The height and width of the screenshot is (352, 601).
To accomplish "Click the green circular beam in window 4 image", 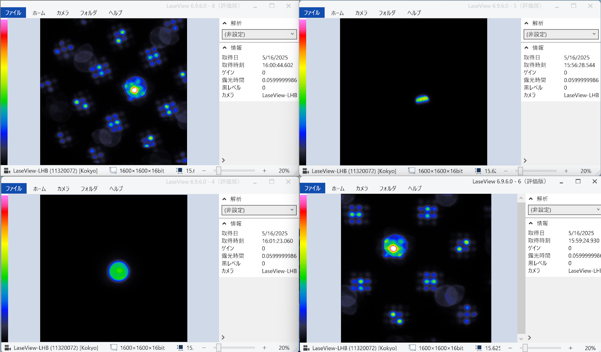I will tap(119, 271).
